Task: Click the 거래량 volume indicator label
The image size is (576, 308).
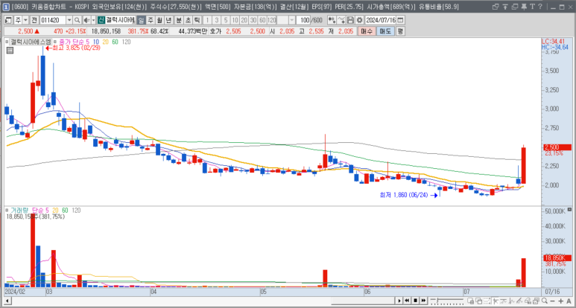Action: [20, 211]
